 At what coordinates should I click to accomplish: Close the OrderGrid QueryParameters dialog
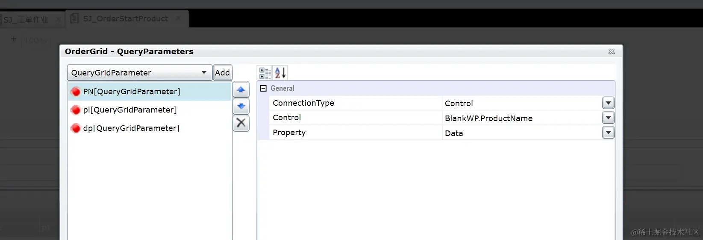612,52
